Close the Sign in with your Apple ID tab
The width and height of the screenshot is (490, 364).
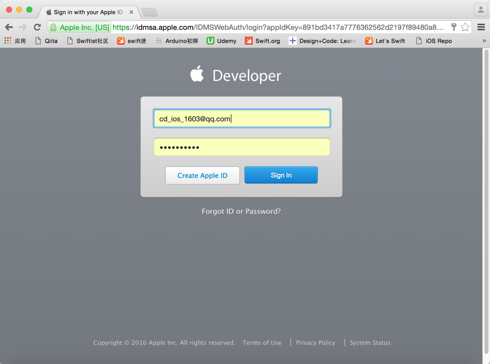tap(131, 12)
